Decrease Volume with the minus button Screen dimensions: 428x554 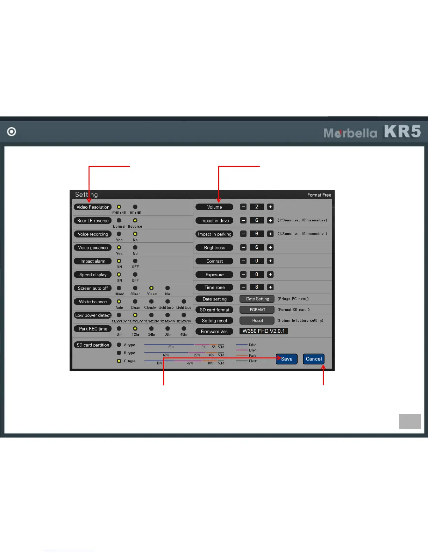coord(243,207)
